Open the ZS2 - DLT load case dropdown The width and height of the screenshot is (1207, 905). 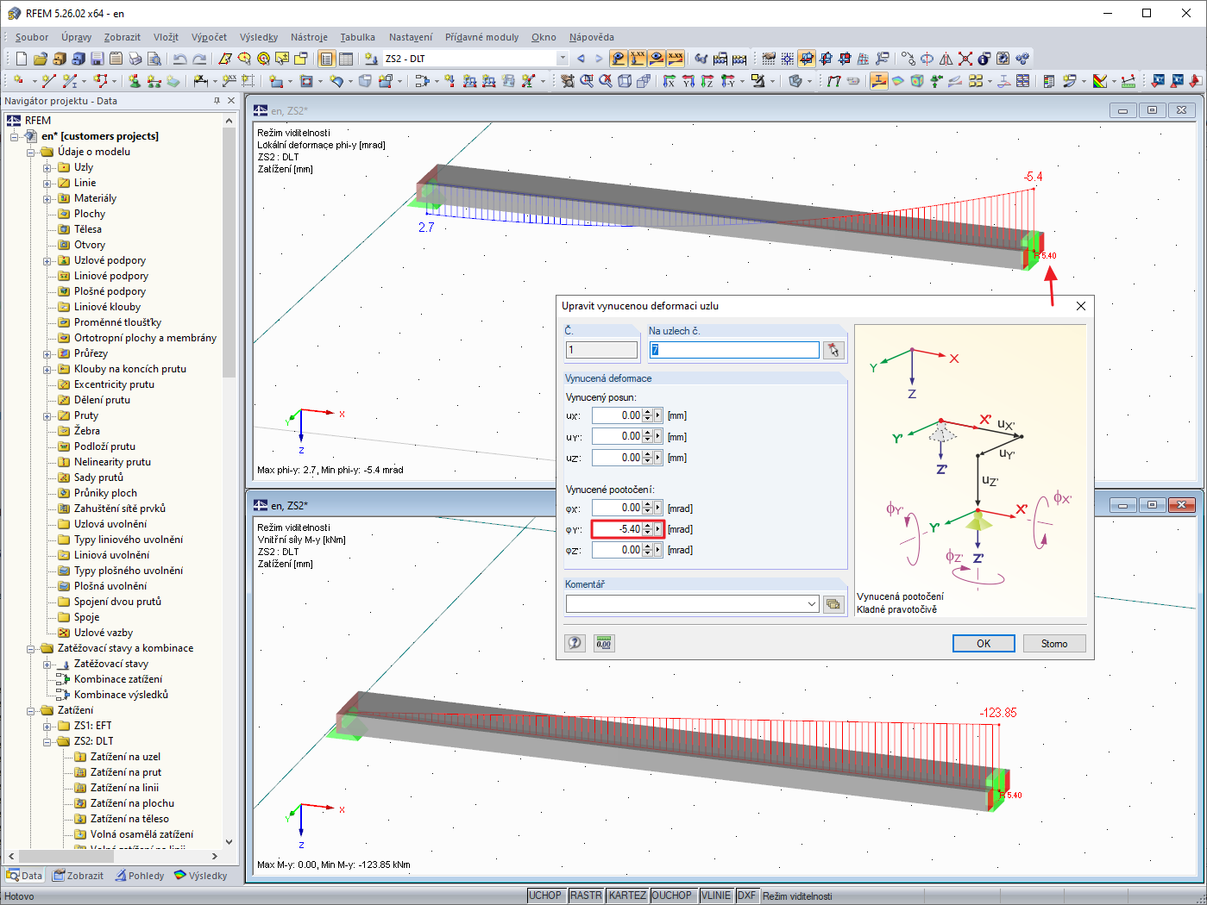[x=563, y=59]
